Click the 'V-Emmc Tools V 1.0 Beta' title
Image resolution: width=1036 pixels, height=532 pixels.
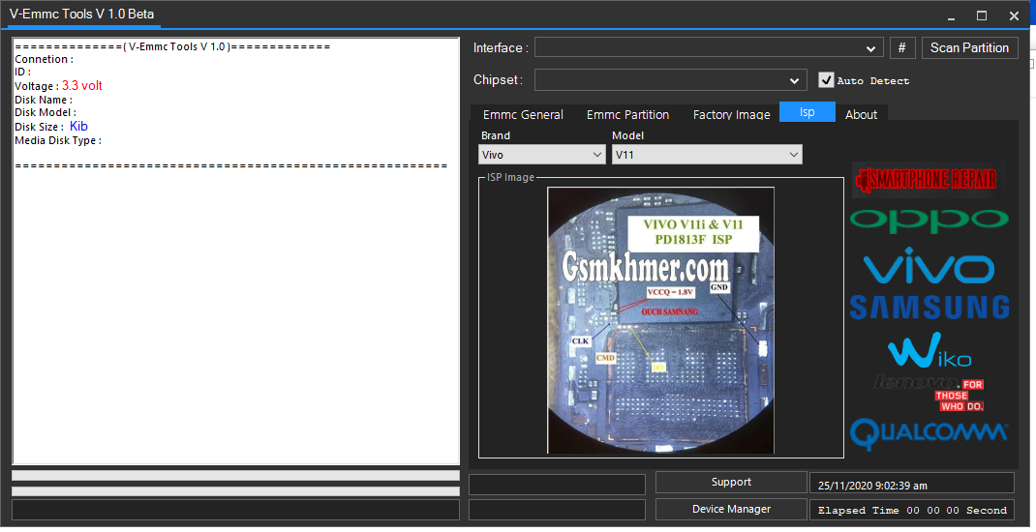point(82,14)
